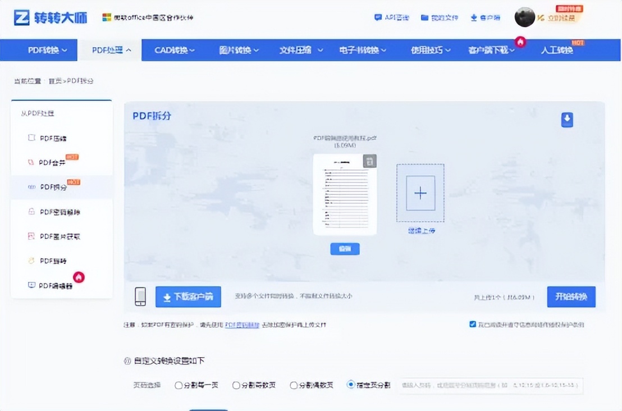This screenshot has width=622, height=411.
Task: Click the blue download icon in the PDF拆分 panel
Action: pyautogui.click(x=567, y=120)
